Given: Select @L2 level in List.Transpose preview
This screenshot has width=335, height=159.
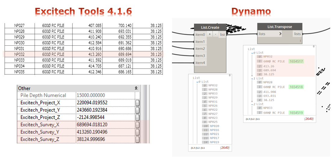Looking at the screenshot, I should (x=252, y=119).
